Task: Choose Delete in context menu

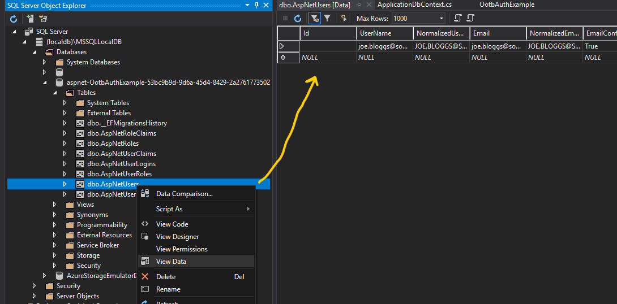Action: (196, 277)
